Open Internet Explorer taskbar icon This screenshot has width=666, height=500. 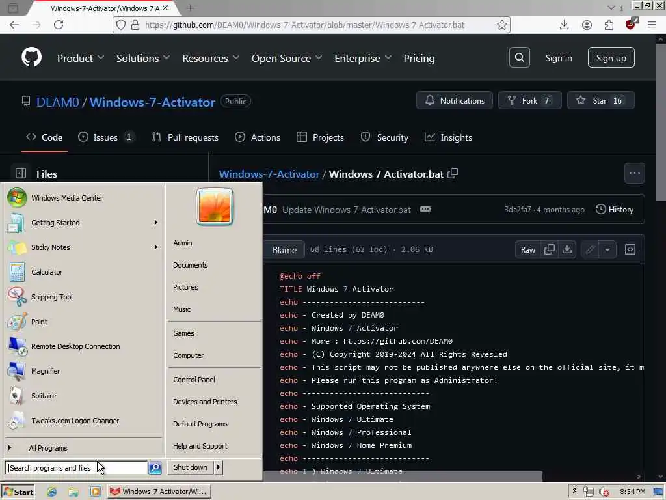pos(52,492)
